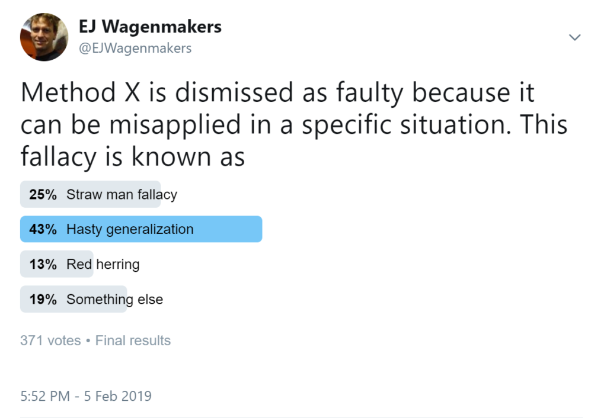Expand the tweet options chevron menu
This screenshot has height=418, width=607.
tap(574, 37)
